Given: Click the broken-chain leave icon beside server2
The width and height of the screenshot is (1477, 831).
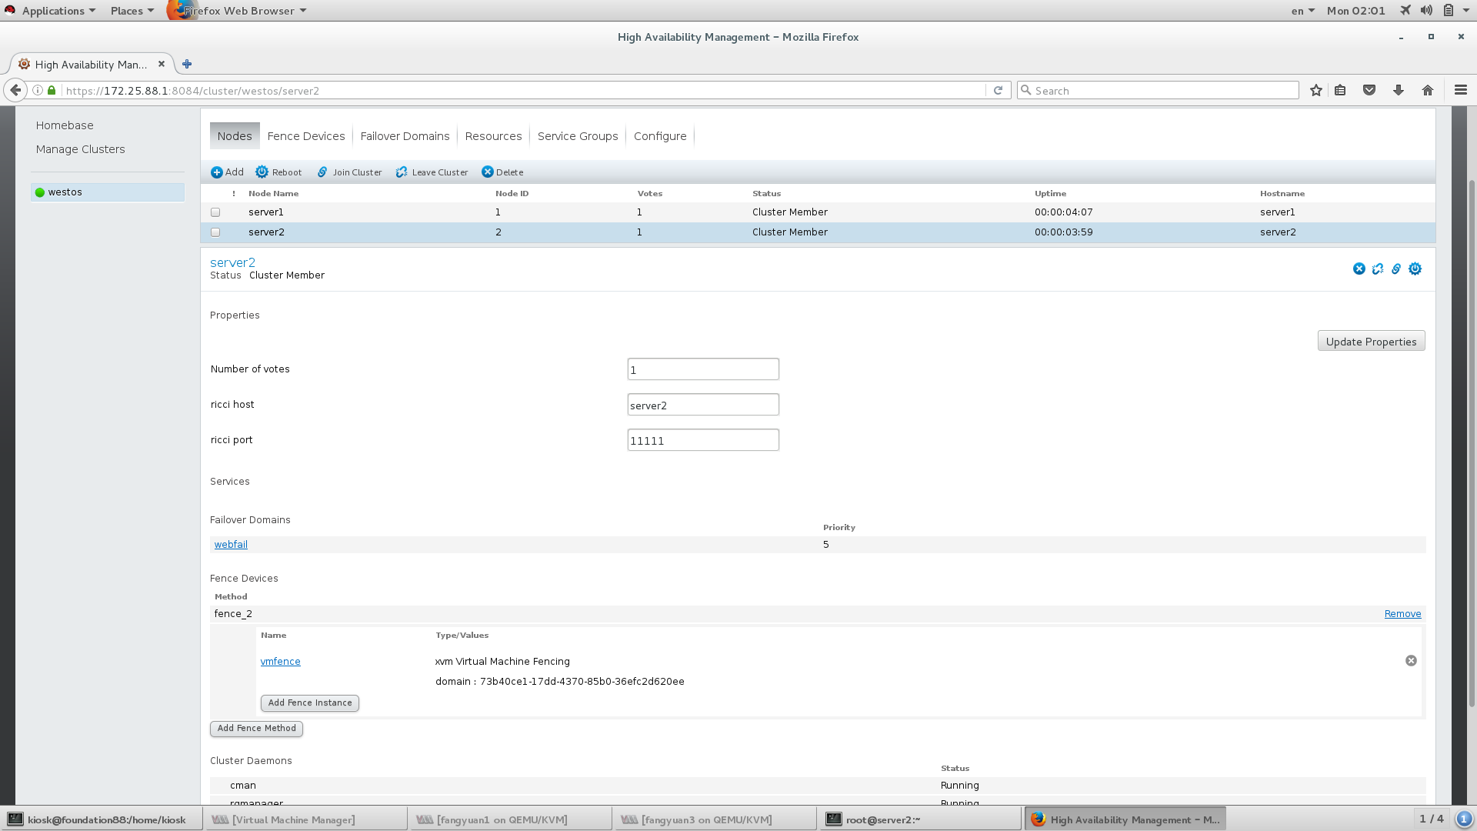Looking at the screenshot, I should [x=1378, y=269].
